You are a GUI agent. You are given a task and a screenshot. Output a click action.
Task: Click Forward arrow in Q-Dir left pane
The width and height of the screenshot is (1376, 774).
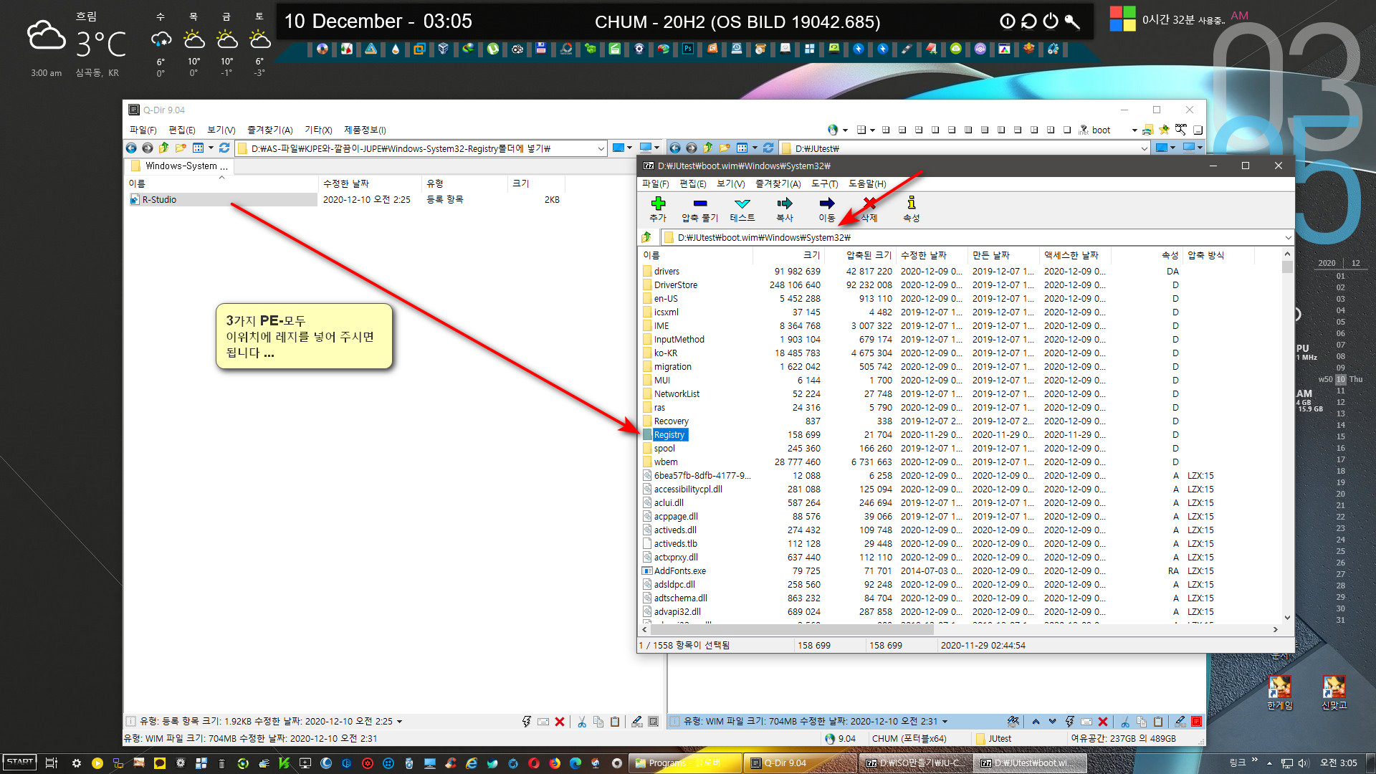148,148
